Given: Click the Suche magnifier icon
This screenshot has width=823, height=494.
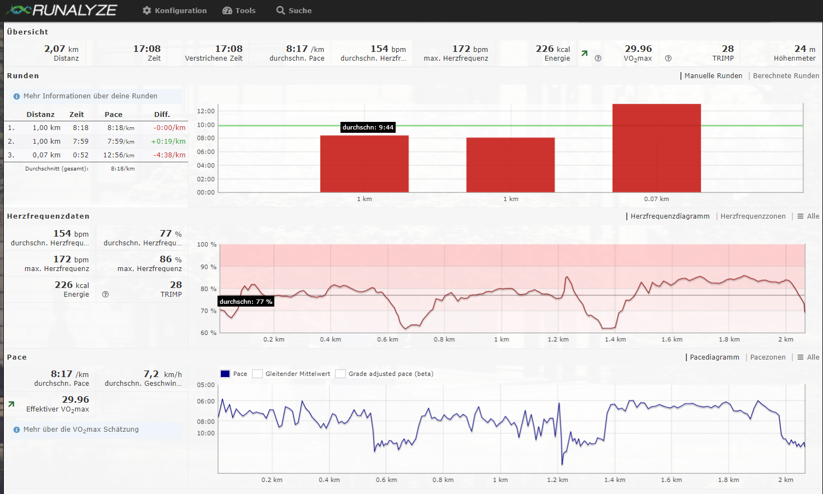Looking at the screenshot, I should coord(280,10).
